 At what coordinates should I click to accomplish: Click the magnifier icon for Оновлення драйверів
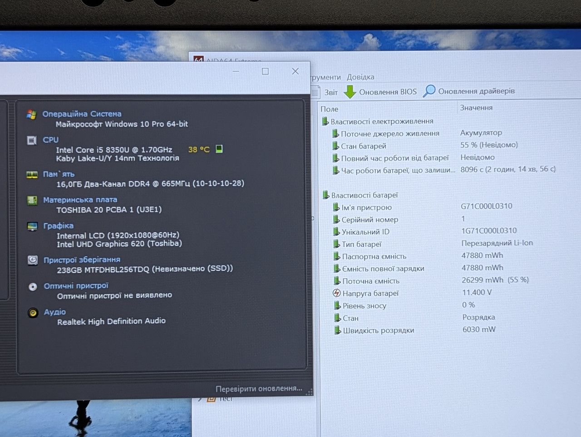[429, 91]
